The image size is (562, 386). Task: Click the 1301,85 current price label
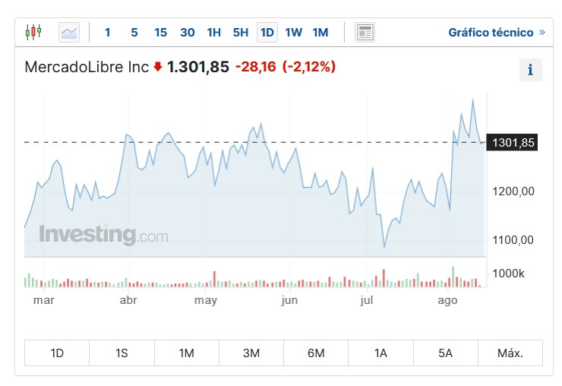point(513,142)
